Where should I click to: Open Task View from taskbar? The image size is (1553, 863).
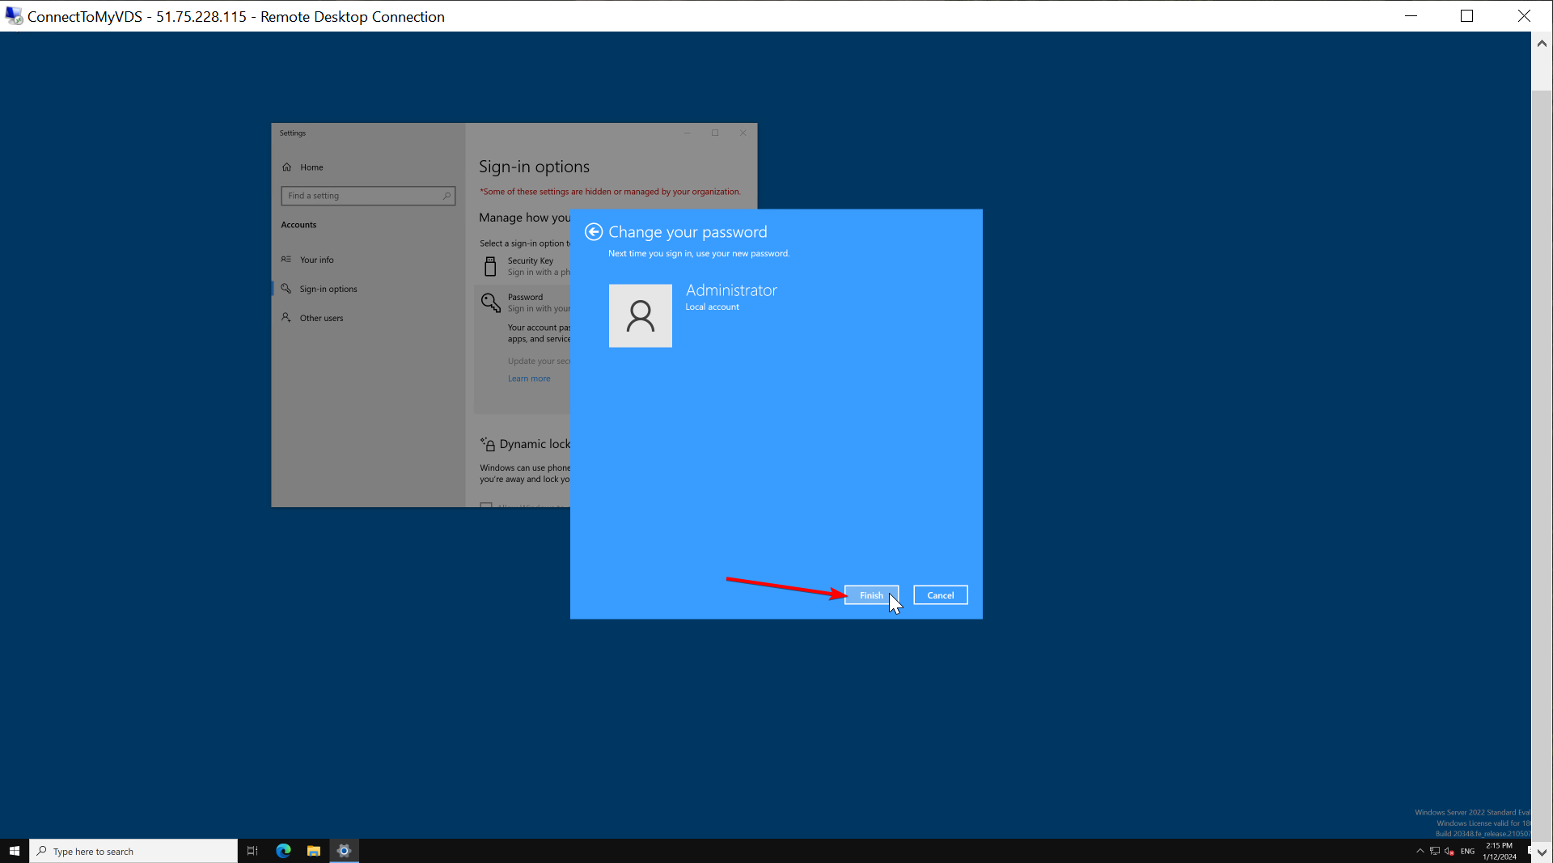coord(252,851)
